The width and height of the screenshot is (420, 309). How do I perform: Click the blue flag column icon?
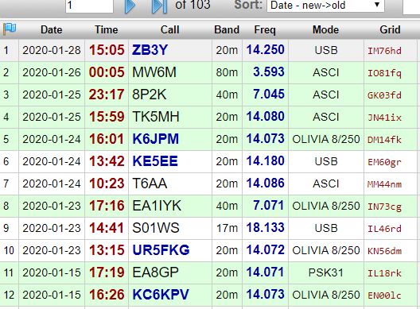click(x=10, y=29)
